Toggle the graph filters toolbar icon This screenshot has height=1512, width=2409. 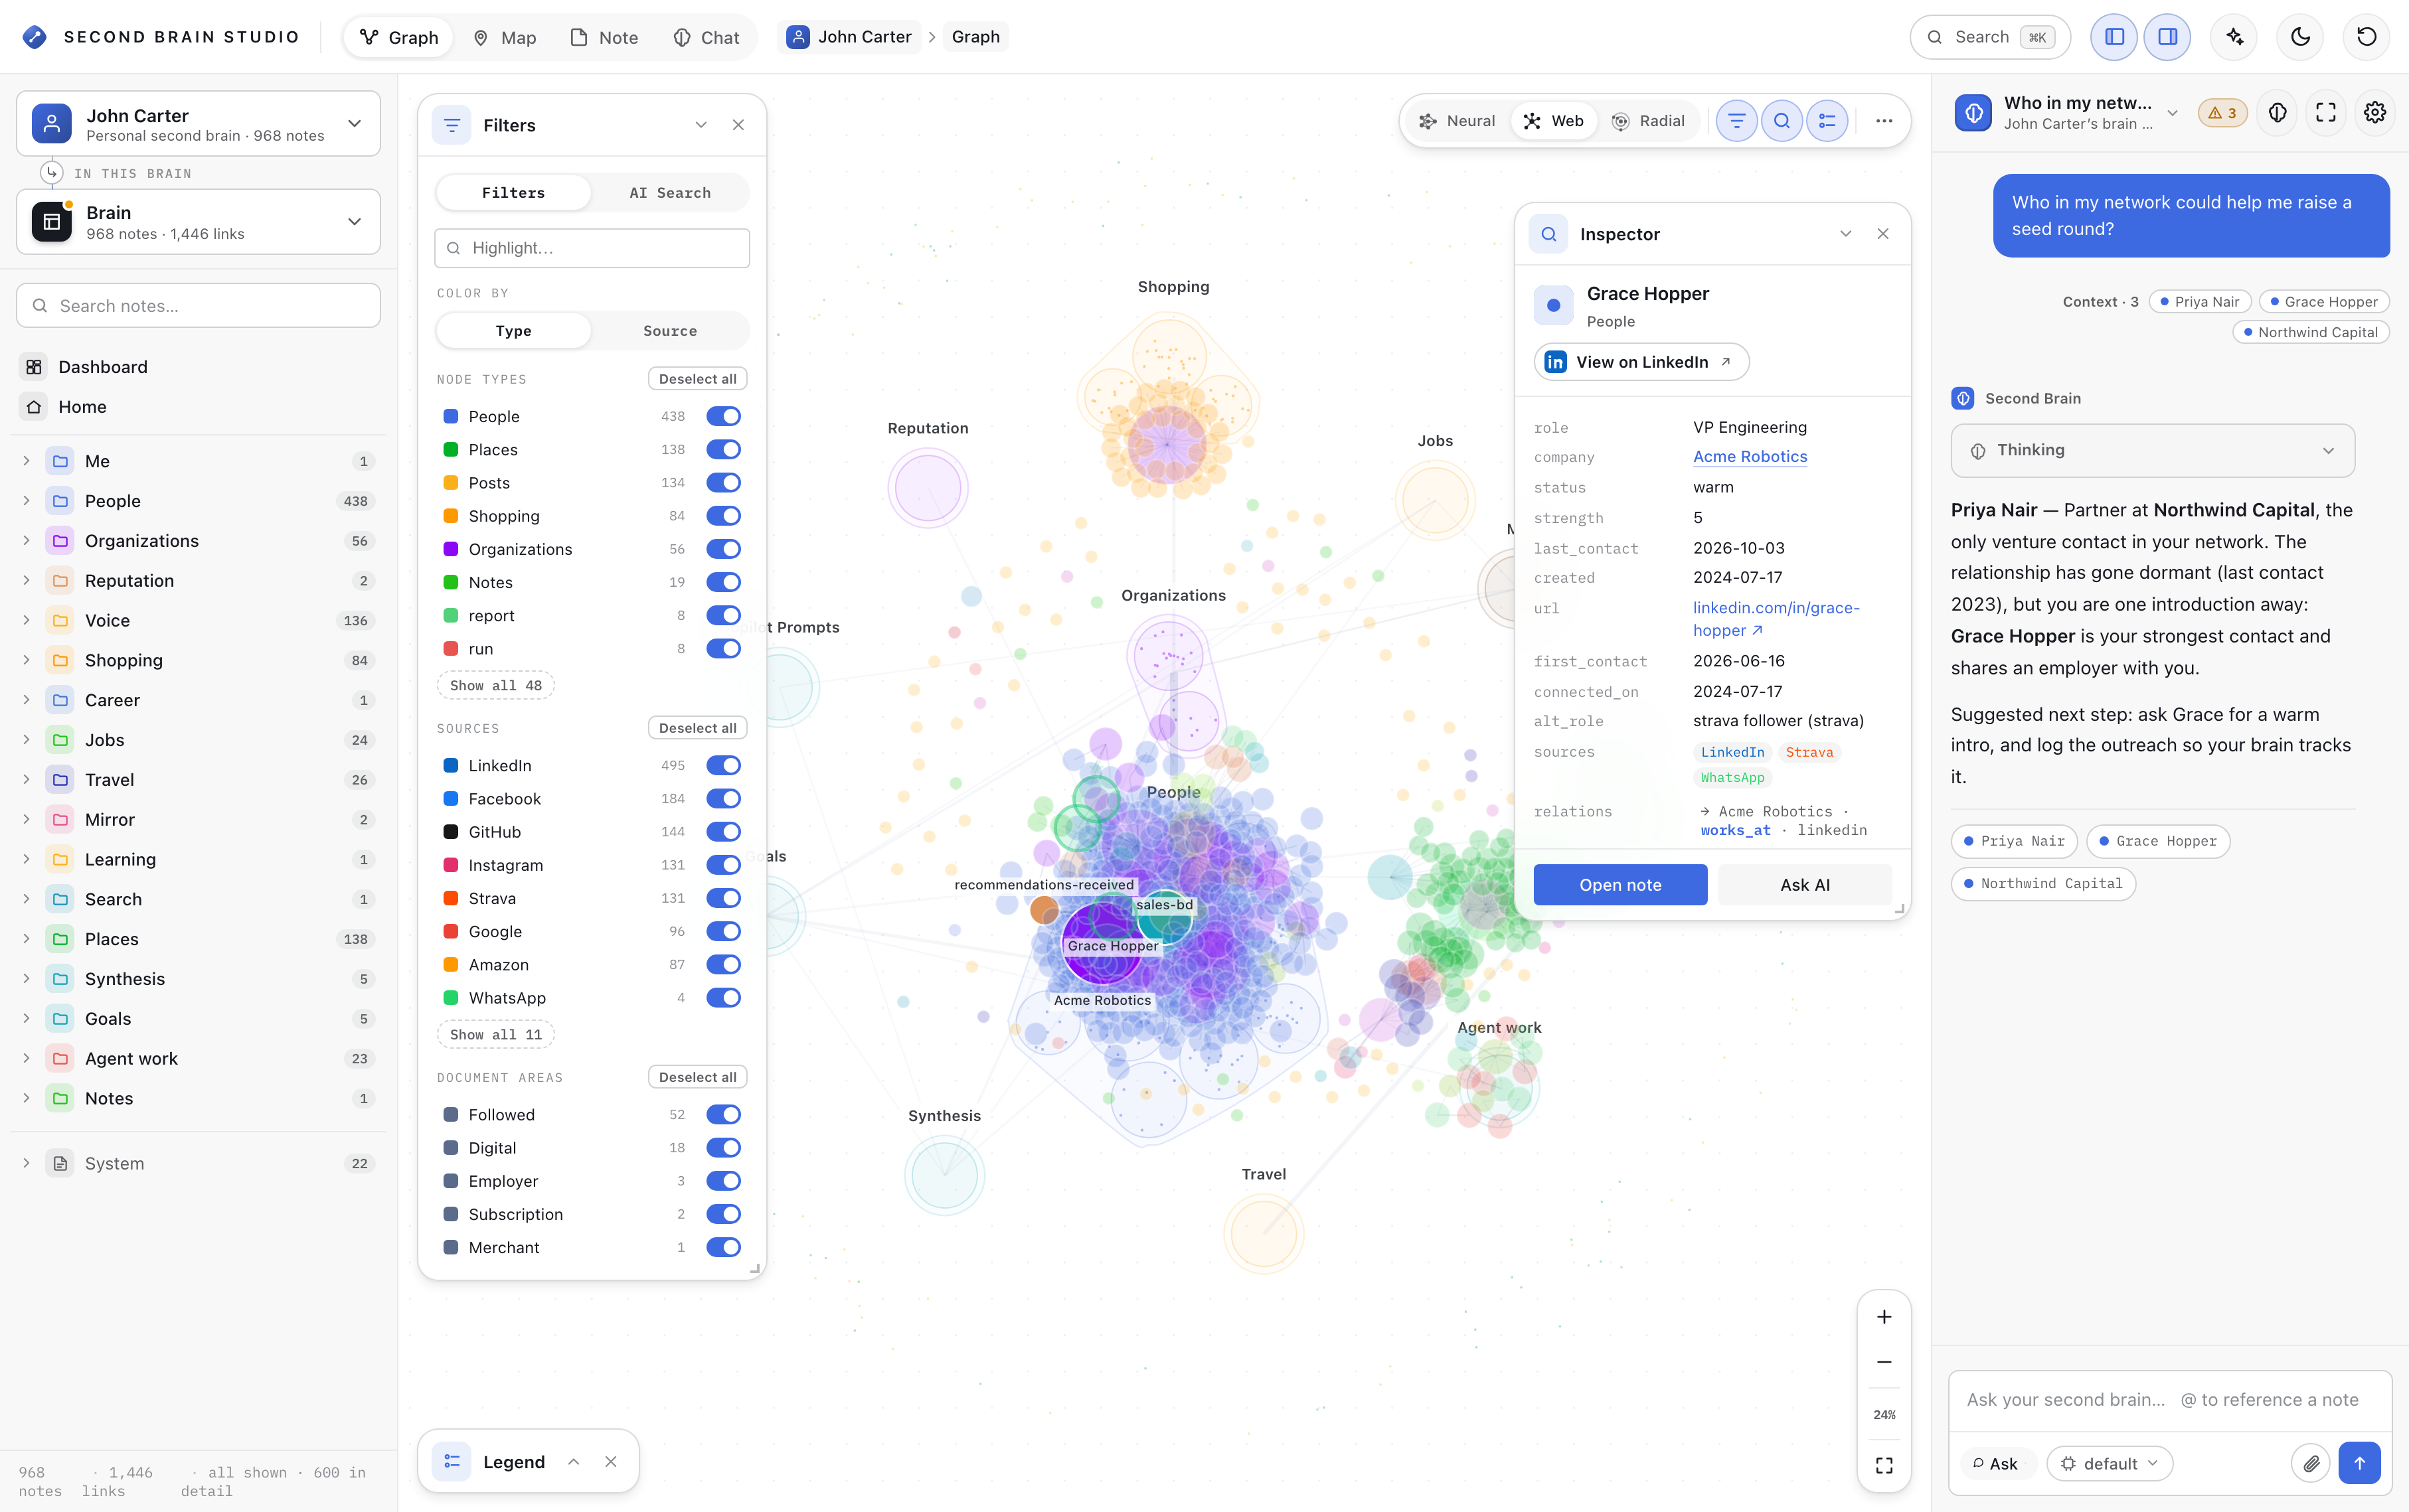coord(1737,121)
